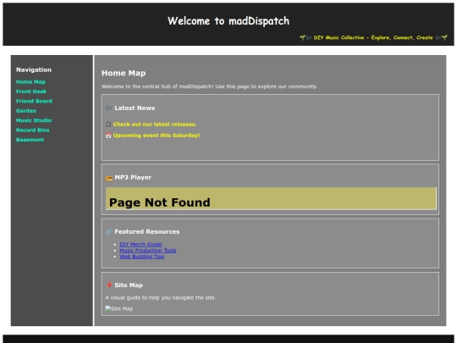Viewport: 457px width, 343px height.
Task: Click the broken Site Map image
Action: coord(119,308)
